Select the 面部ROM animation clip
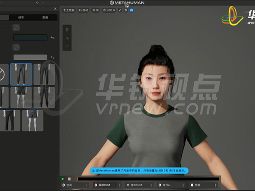This screenshot has width=255, height=191. [x=105, y=185]
